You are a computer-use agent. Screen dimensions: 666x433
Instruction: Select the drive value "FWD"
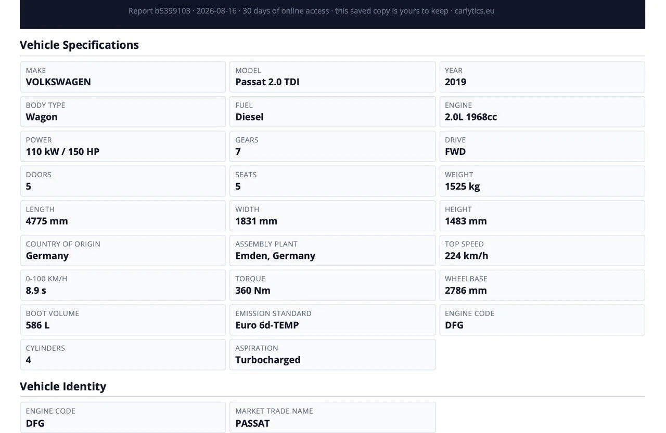(455, 152)
